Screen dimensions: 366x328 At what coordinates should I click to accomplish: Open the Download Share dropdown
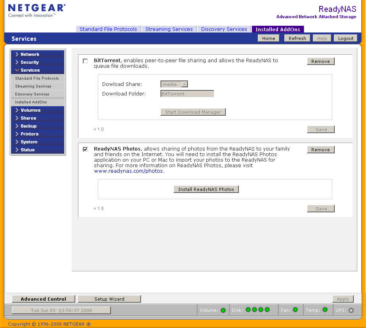point(174,84)
